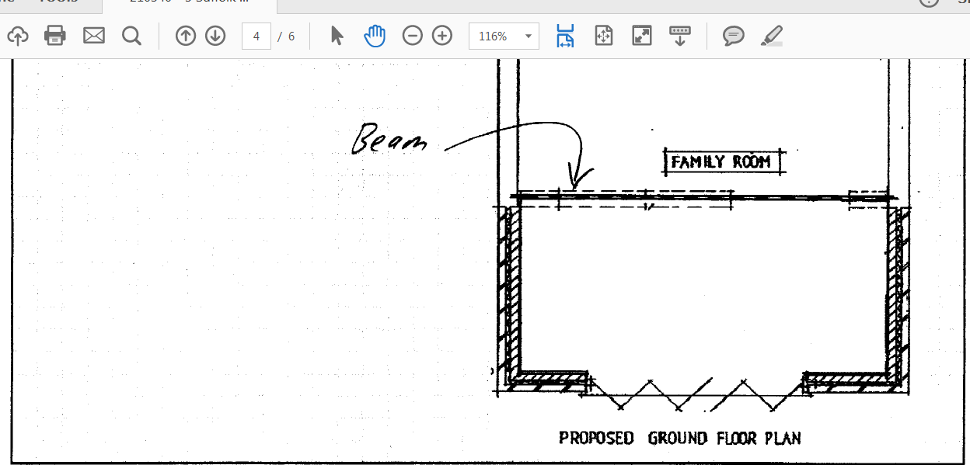Toggle fit-to-width scrolling mode
Screen dimensions: 970x465
[565, 36]
